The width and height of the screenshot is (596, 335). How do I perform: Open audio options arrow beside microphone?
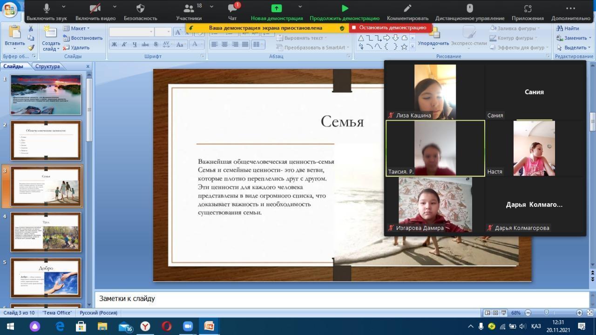(x=64, y=7)
